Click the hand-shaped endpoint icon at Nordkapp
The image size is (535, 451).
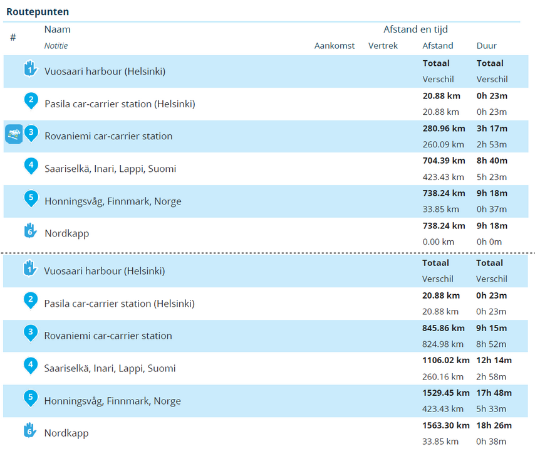pyautogui.click(x=31, y=231)
